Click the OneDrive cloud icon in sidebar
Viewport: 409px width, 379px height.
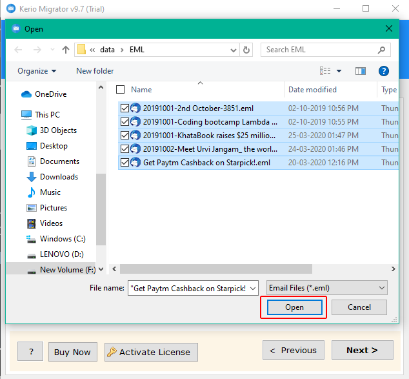26,94
